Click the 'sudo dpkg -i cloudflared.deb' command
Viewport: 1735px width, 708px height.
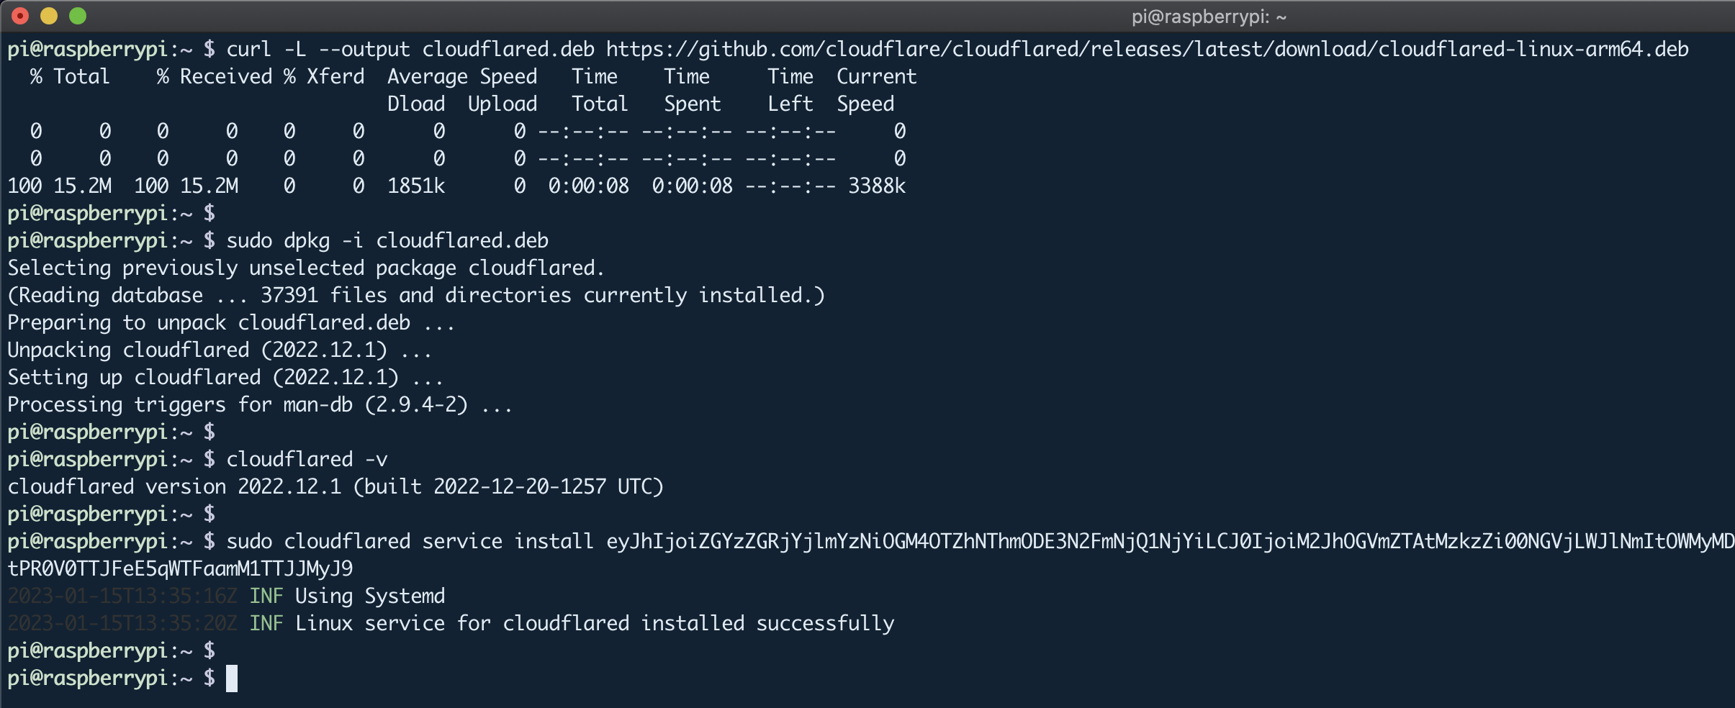pos(387,240)
